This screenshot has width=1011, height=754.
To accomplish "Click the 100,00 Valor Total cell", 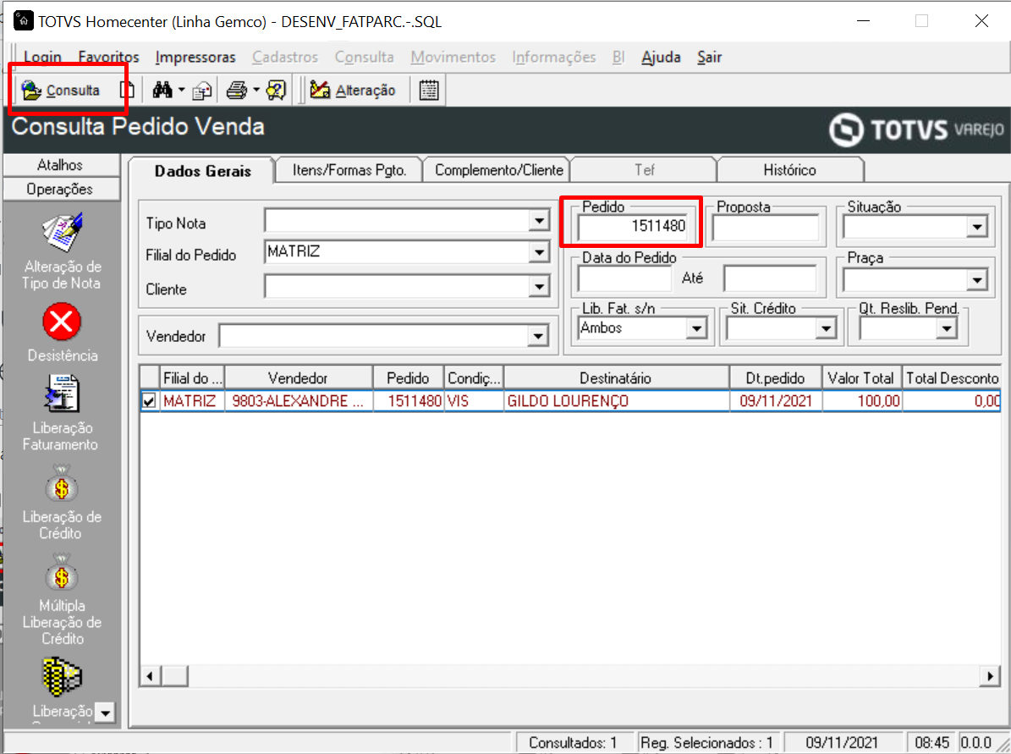I will [862, 401].
